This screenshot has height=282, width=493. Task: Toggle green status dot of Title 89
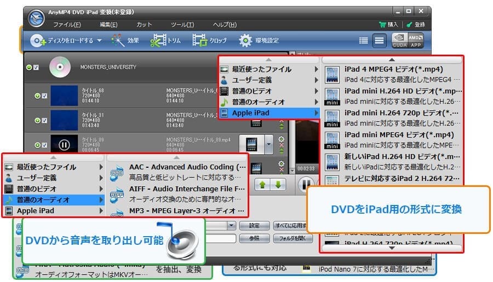(x=37, y=145)
